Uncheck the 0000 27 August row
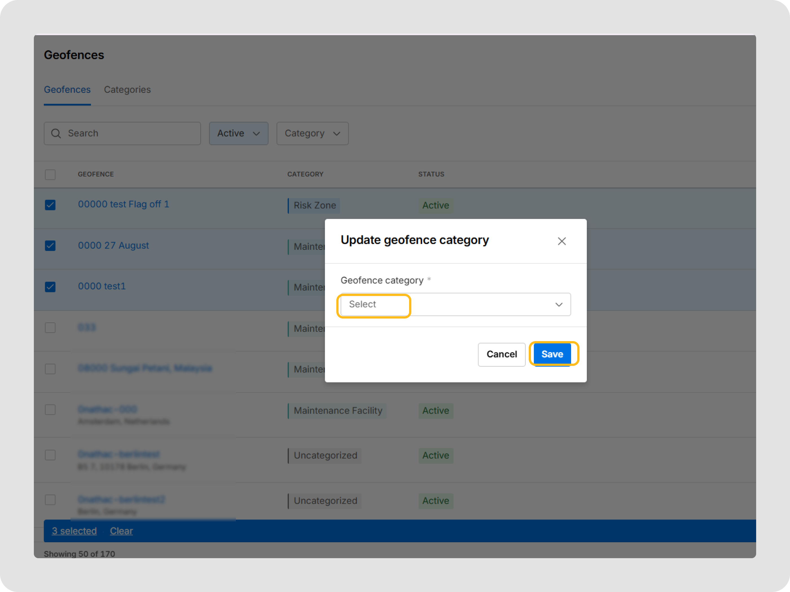The image size is (790, 592). click(50, 246)
